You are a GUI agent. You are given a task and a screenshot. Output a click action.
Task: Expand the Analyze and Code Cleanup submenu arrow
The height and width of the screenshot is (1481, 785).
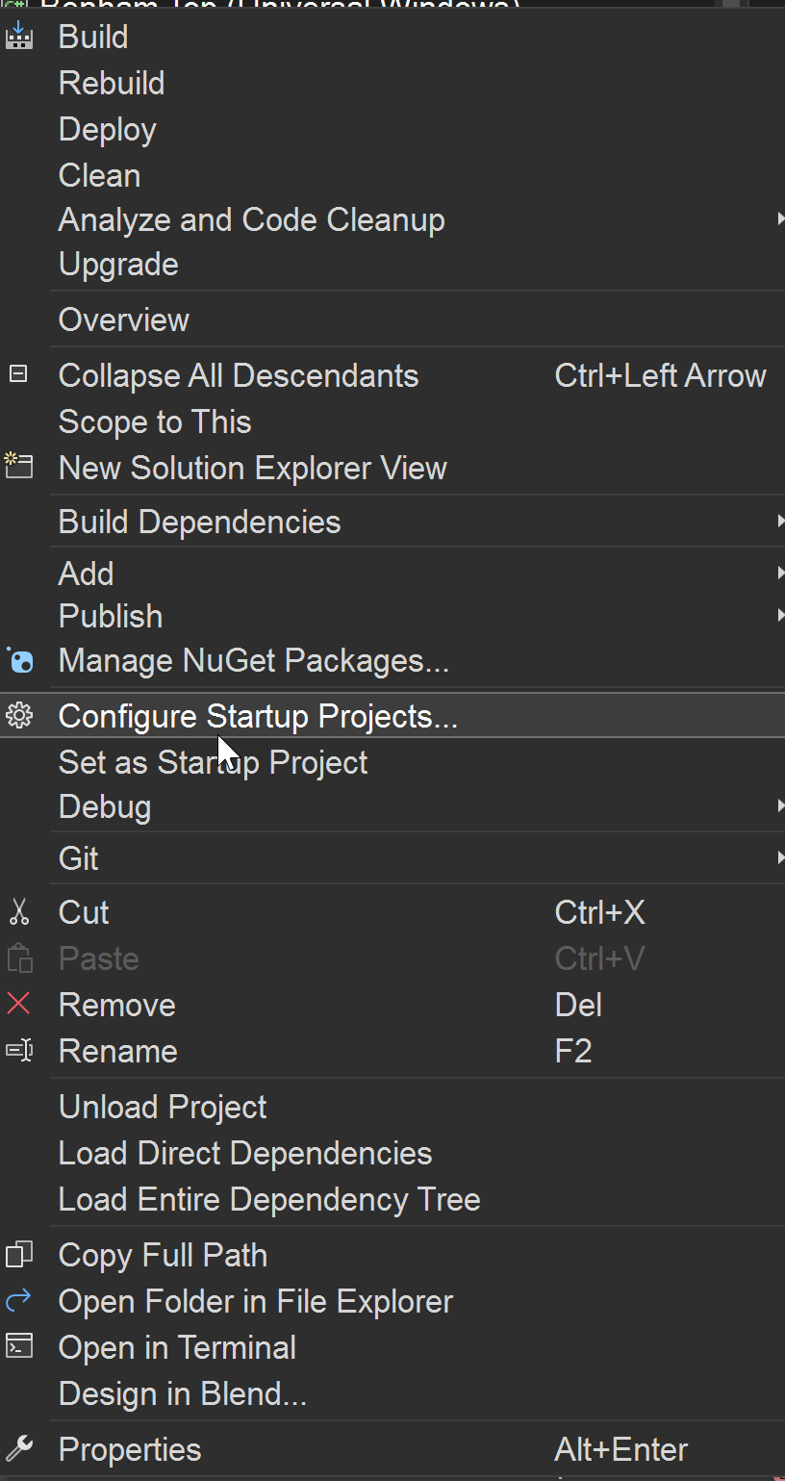[780, 219]
